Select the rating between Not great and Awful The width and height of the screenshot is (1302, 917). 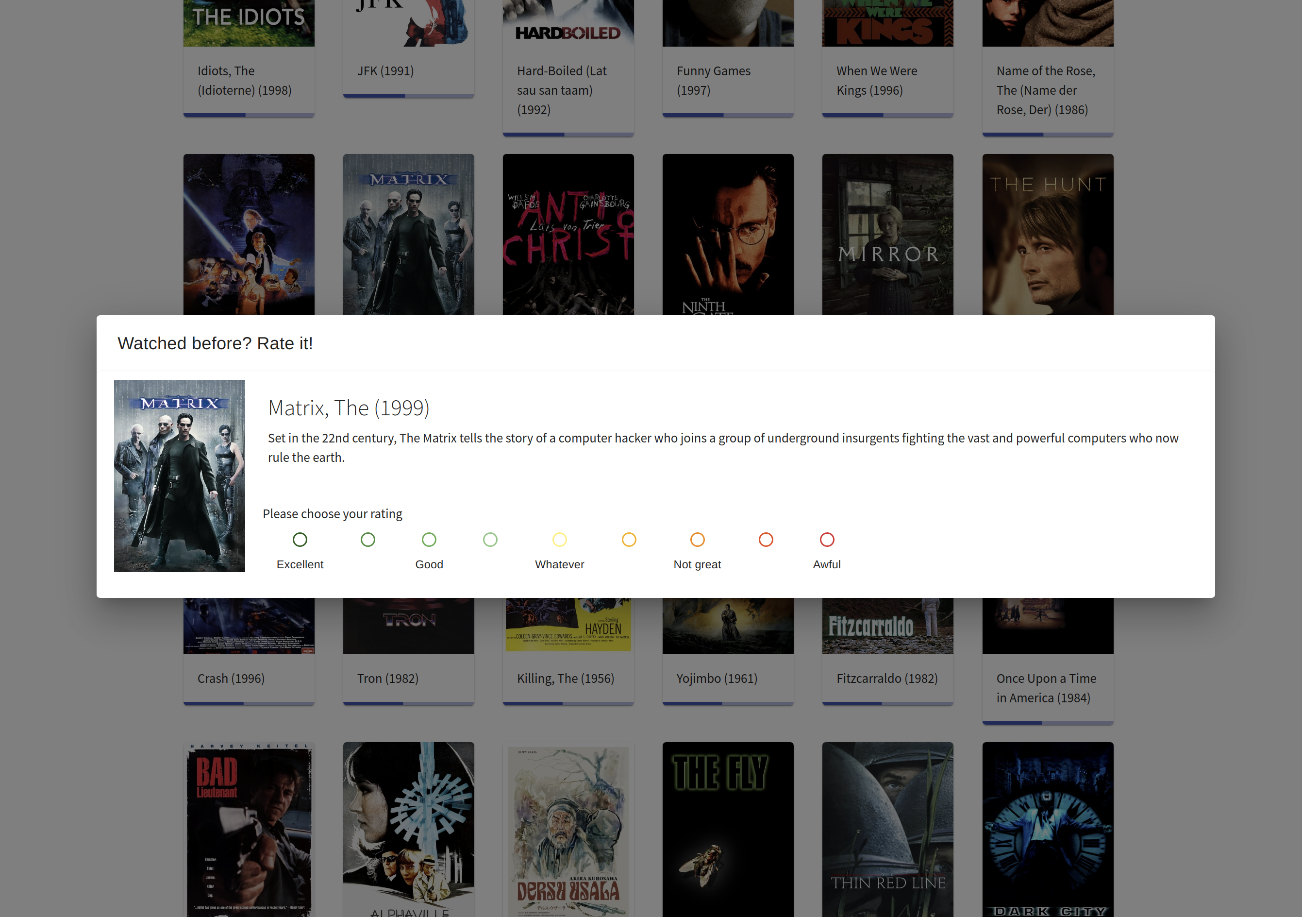tap(766, 540)
